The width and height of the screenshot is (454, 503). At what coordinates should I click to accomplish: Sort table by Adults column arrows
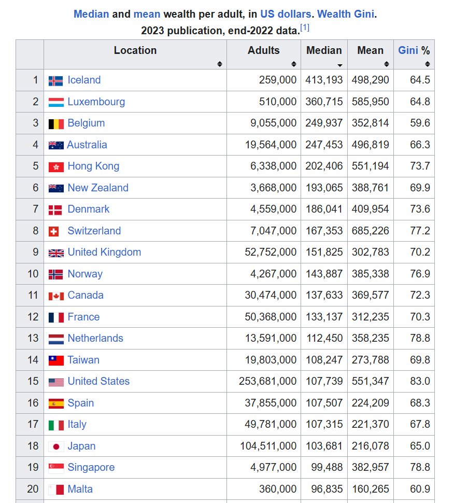[x=294, y=64]
